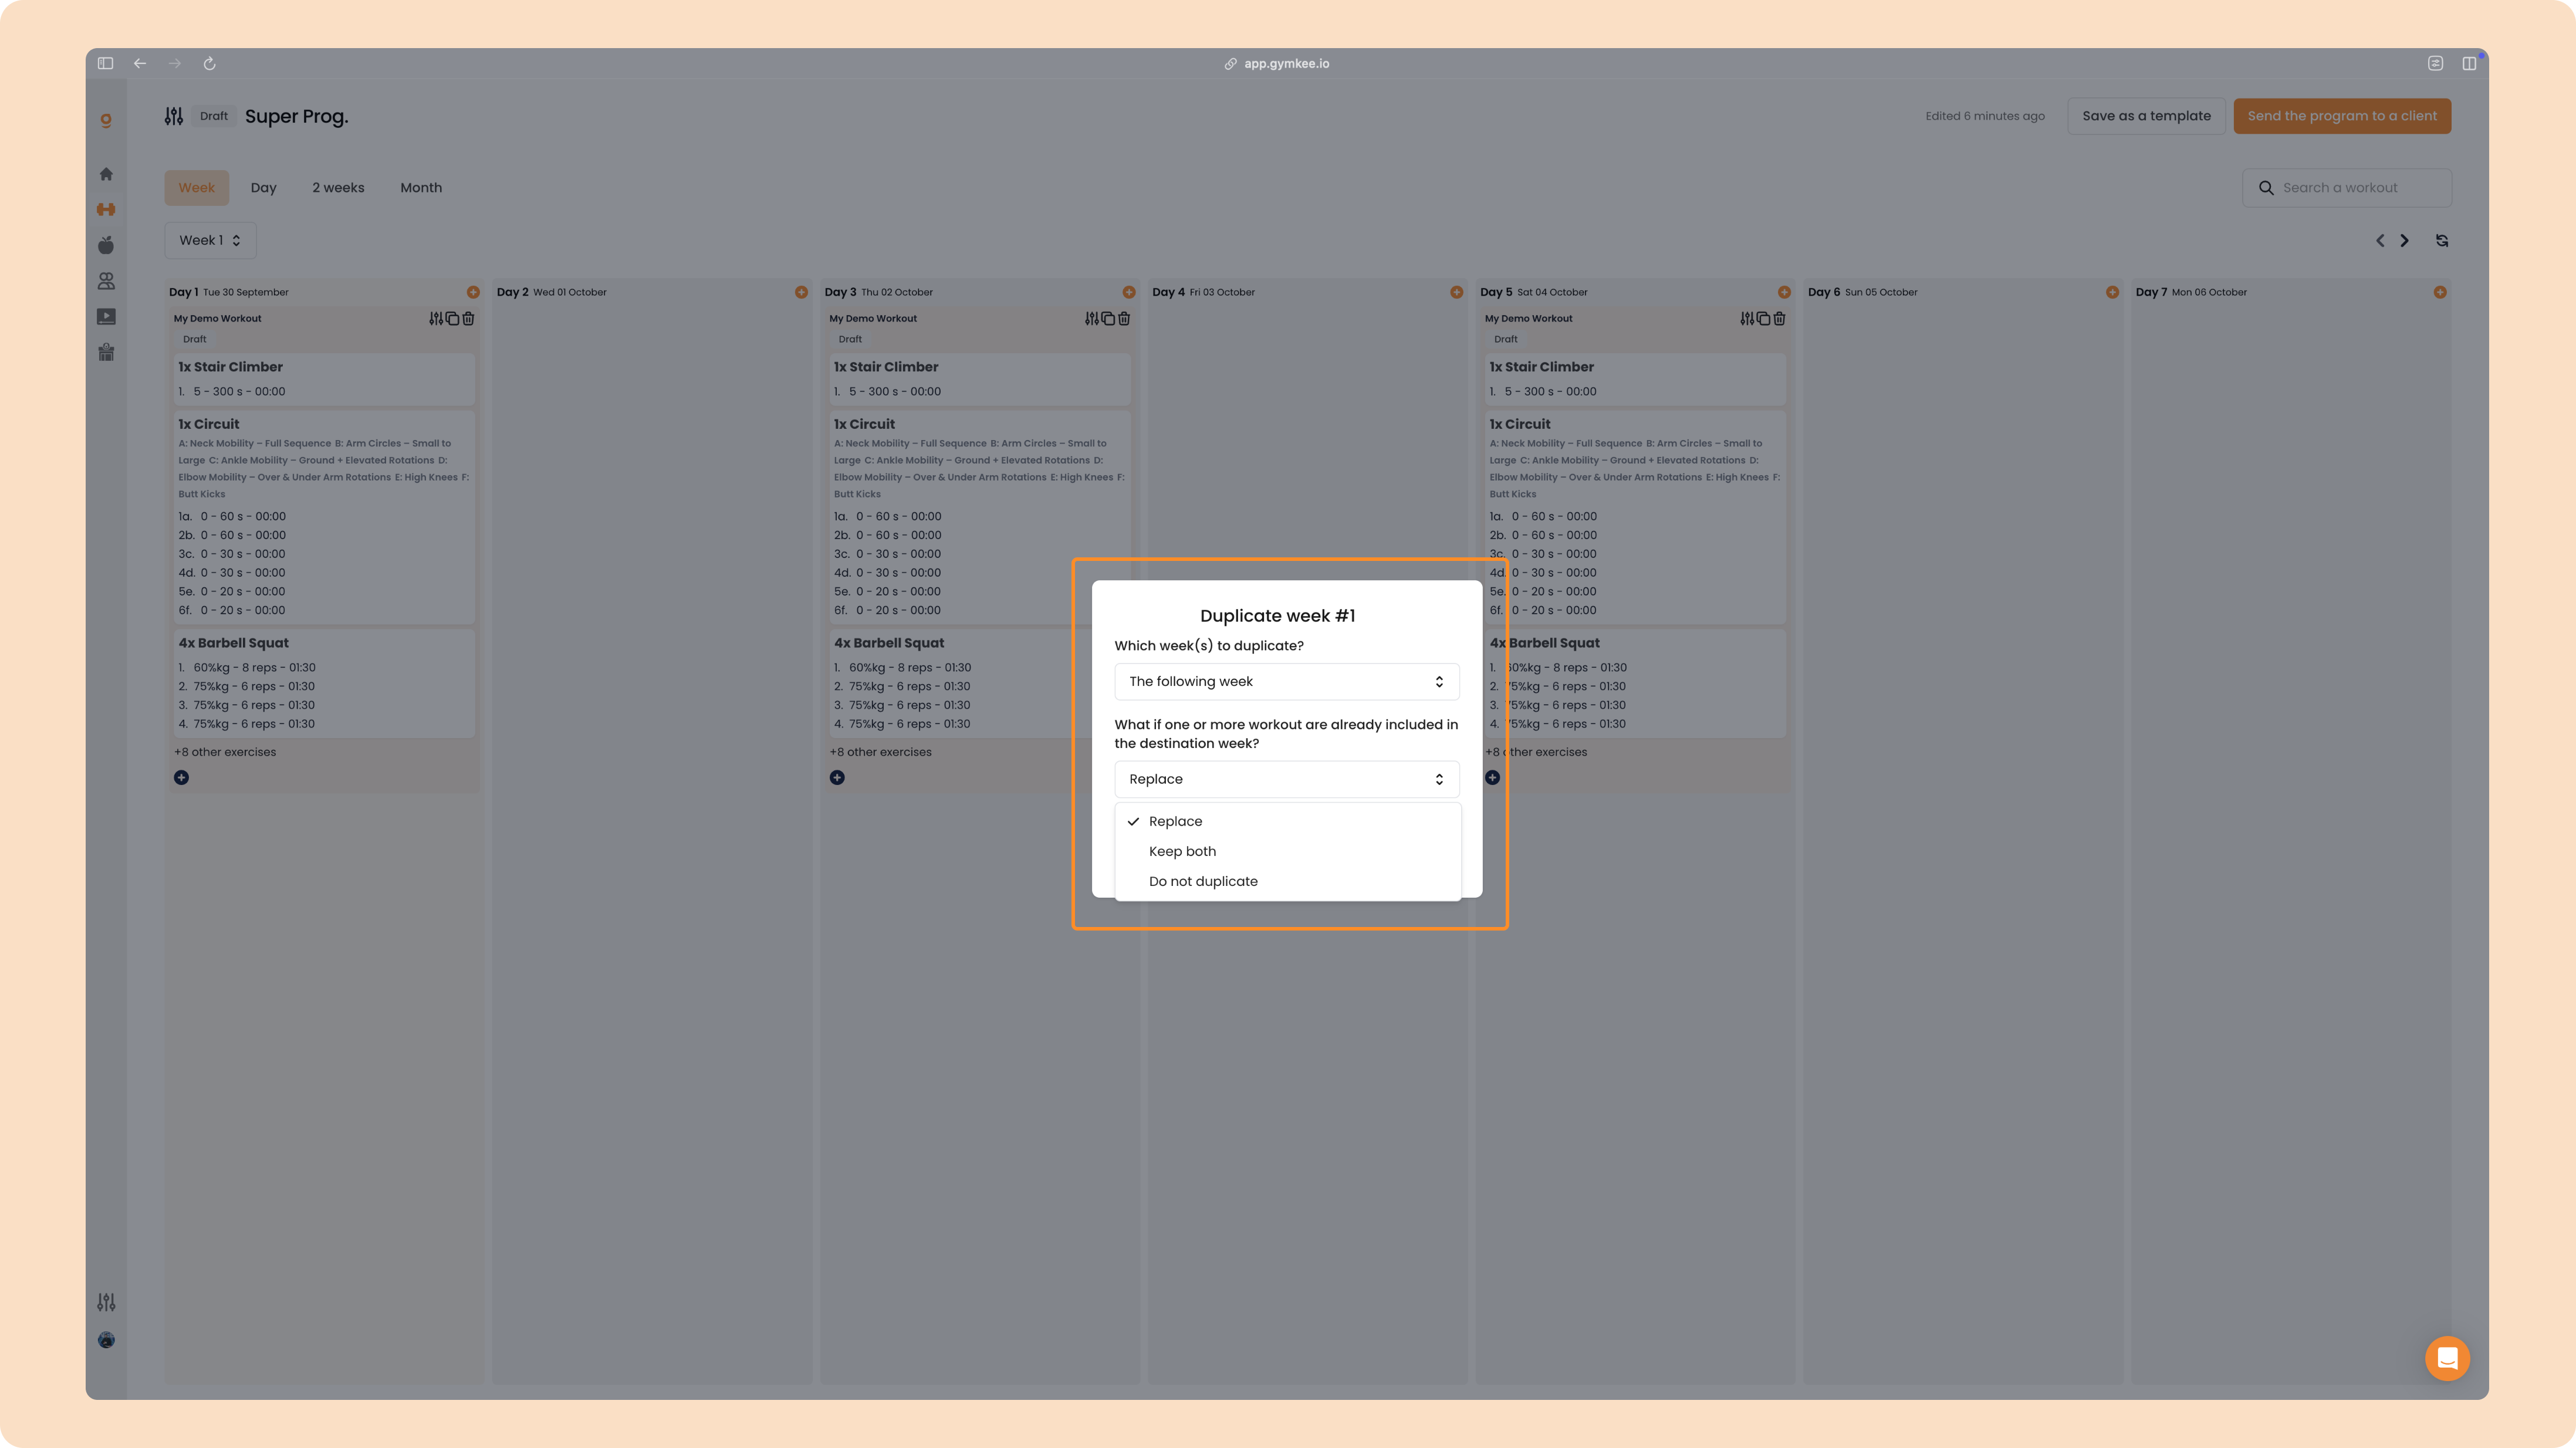Viewport: 2576px width, 1448px height.
Task: Click the app.gymkee.io address bar
Action: [1278, 63]
